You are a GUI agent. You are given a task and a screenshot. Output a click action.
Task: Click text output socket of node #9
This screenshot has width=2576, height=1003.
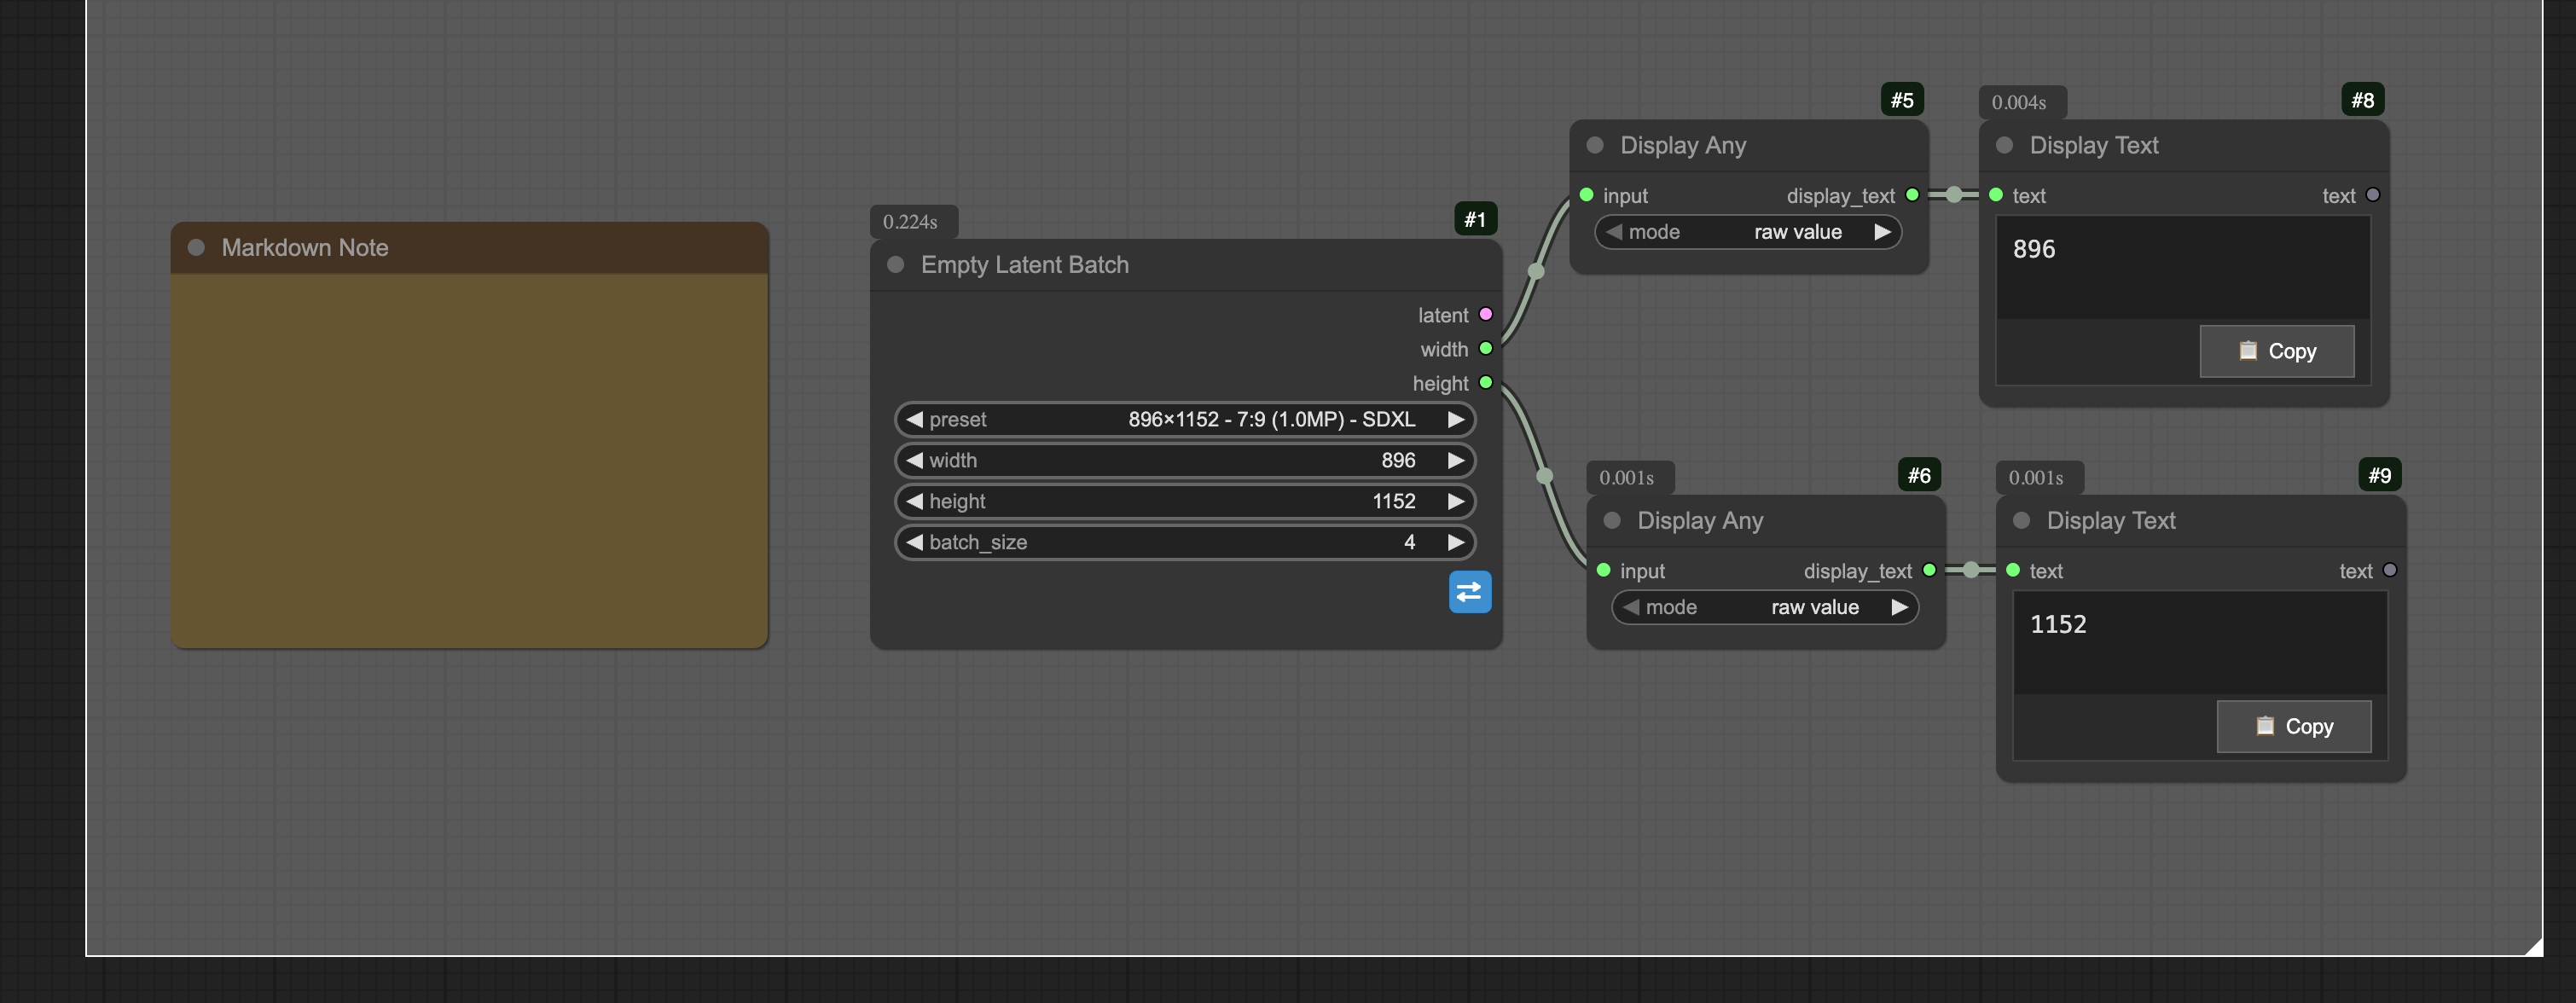point(2389,571)
